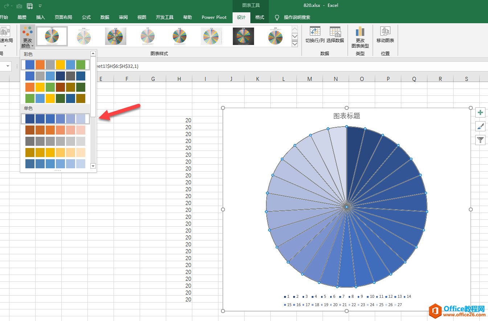Open the Power Pivot tab
The image size is (488, 321).
(214, 17)
